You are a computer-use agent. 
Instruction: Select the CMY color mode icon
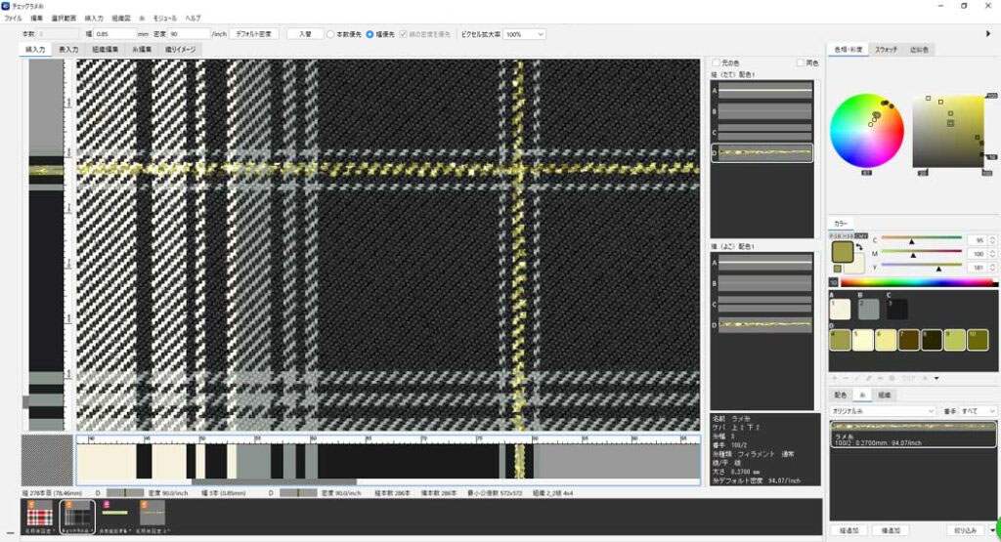863,235
